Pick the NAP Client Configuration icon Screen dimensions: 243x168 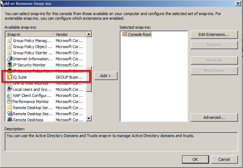tap(10, 95)
